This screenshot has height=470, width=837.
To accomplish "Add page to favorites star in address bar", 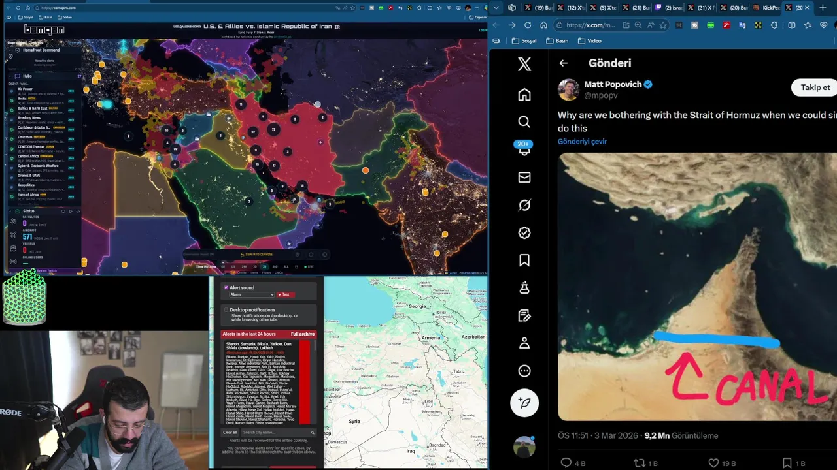I will pyautogui.click(x=663, y=25).
